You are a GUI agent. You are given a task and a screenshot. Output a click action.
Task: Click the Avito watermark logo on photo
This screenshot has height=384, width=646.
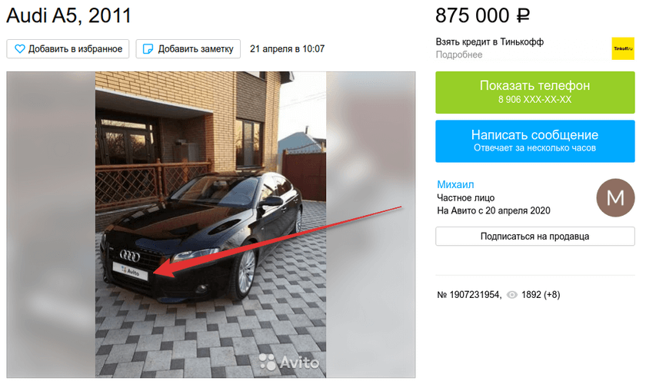(x=289, y=362)
